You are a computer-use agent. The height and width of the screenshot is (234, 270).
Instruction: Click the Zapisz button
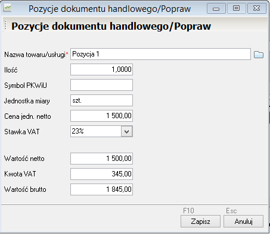point(200,222)
